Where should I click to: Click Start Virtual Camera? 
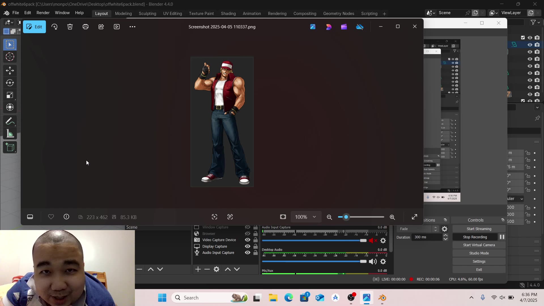click(479, 245)
